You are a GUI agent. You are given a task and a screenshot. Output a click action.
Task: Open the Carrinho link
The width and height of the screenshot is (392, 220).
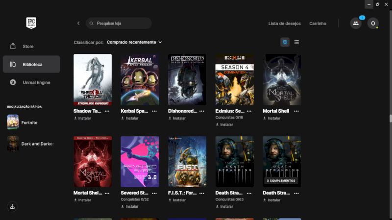coord(318,24)
